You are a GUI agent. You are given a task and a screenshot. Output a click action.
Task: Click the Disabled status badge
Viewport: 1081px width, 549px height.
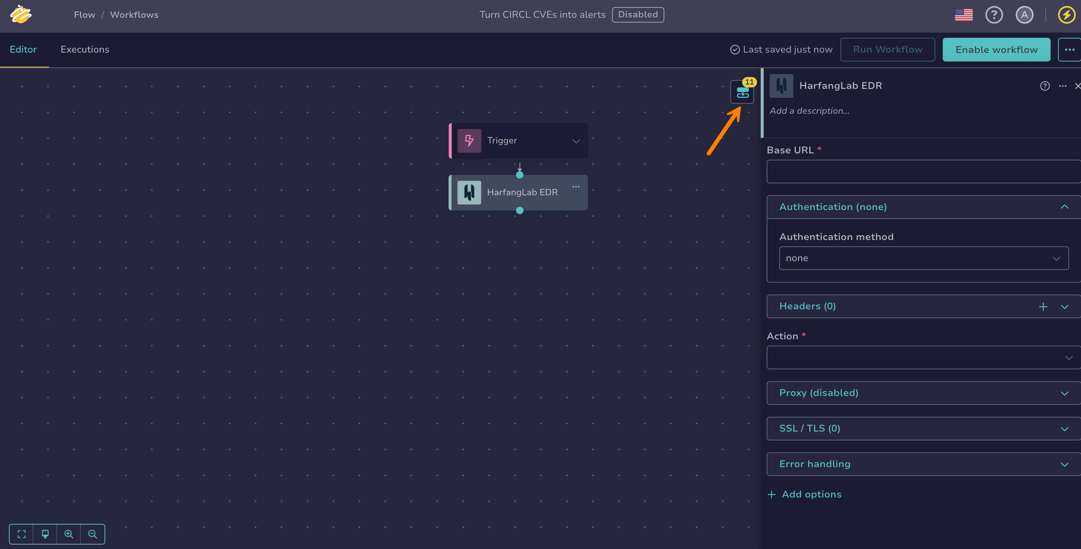point(638,15)
